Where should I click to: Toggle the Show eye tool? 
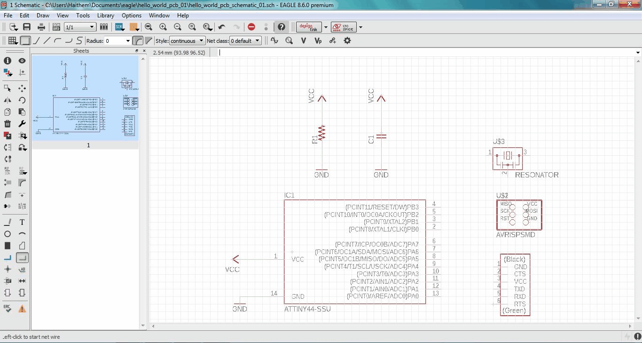pyautogui.click(x=22, y=61)
